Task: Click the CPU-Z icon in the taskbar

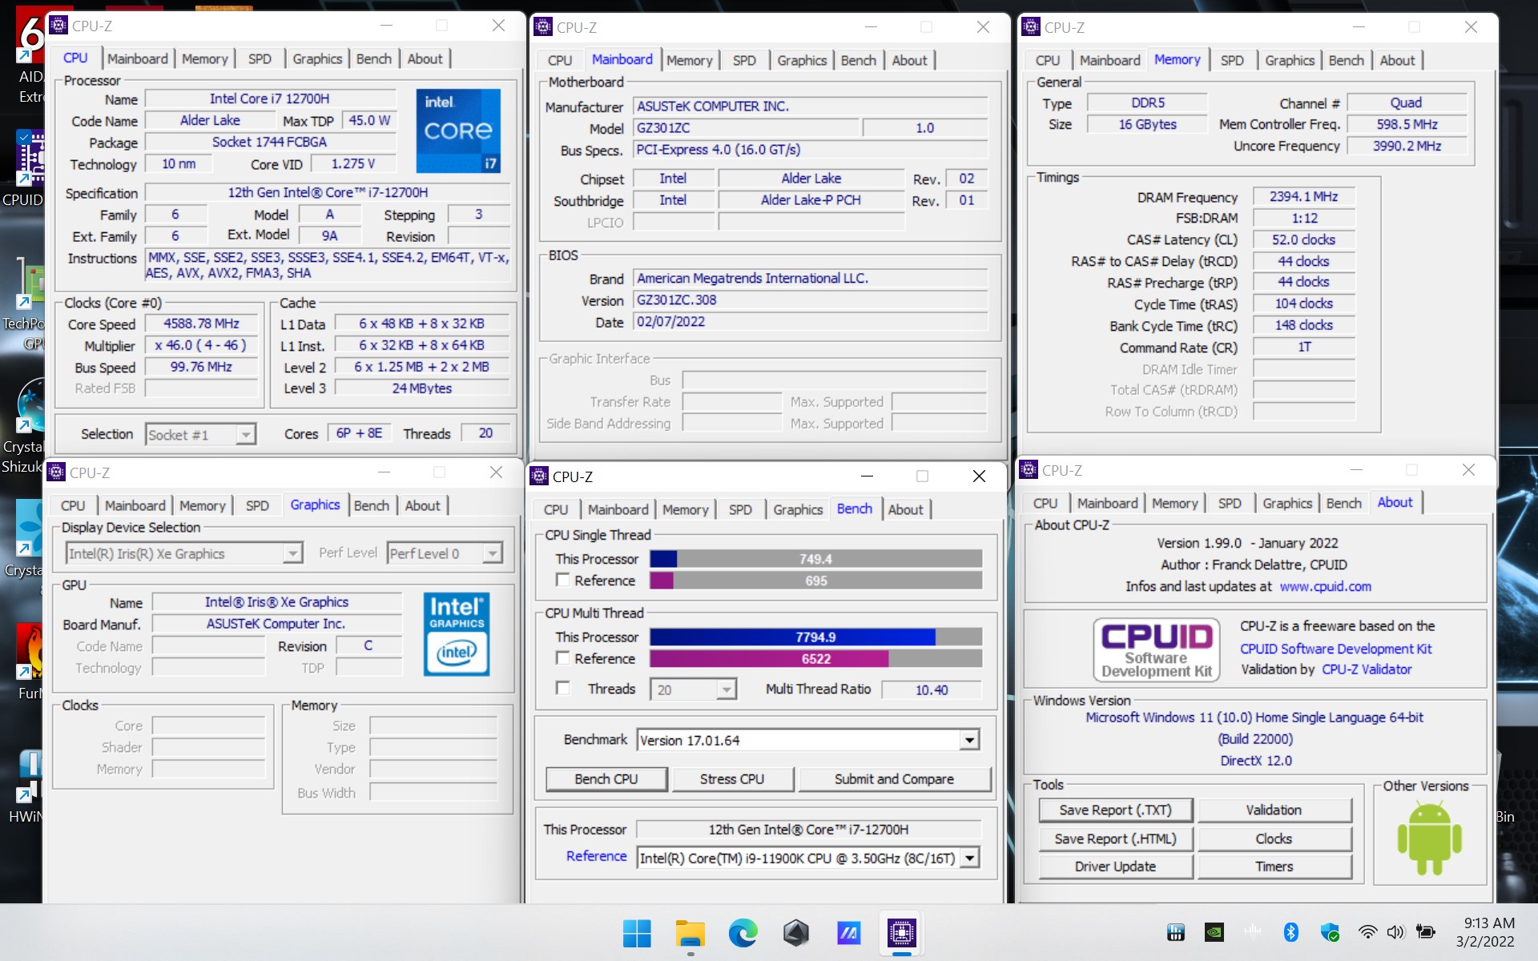Action: click(x=901, y=933)
